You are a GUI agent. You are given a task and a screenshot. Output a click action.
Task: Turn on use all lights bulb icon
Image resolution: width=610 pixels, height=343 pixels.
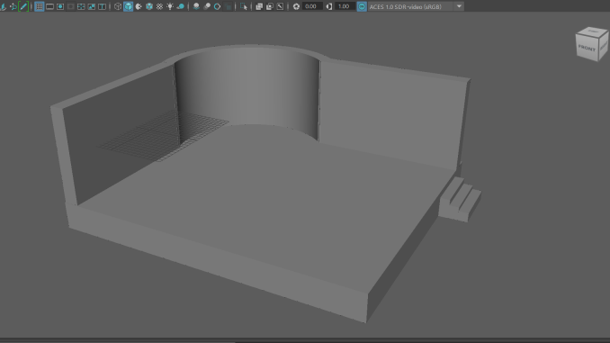[170, 6]
